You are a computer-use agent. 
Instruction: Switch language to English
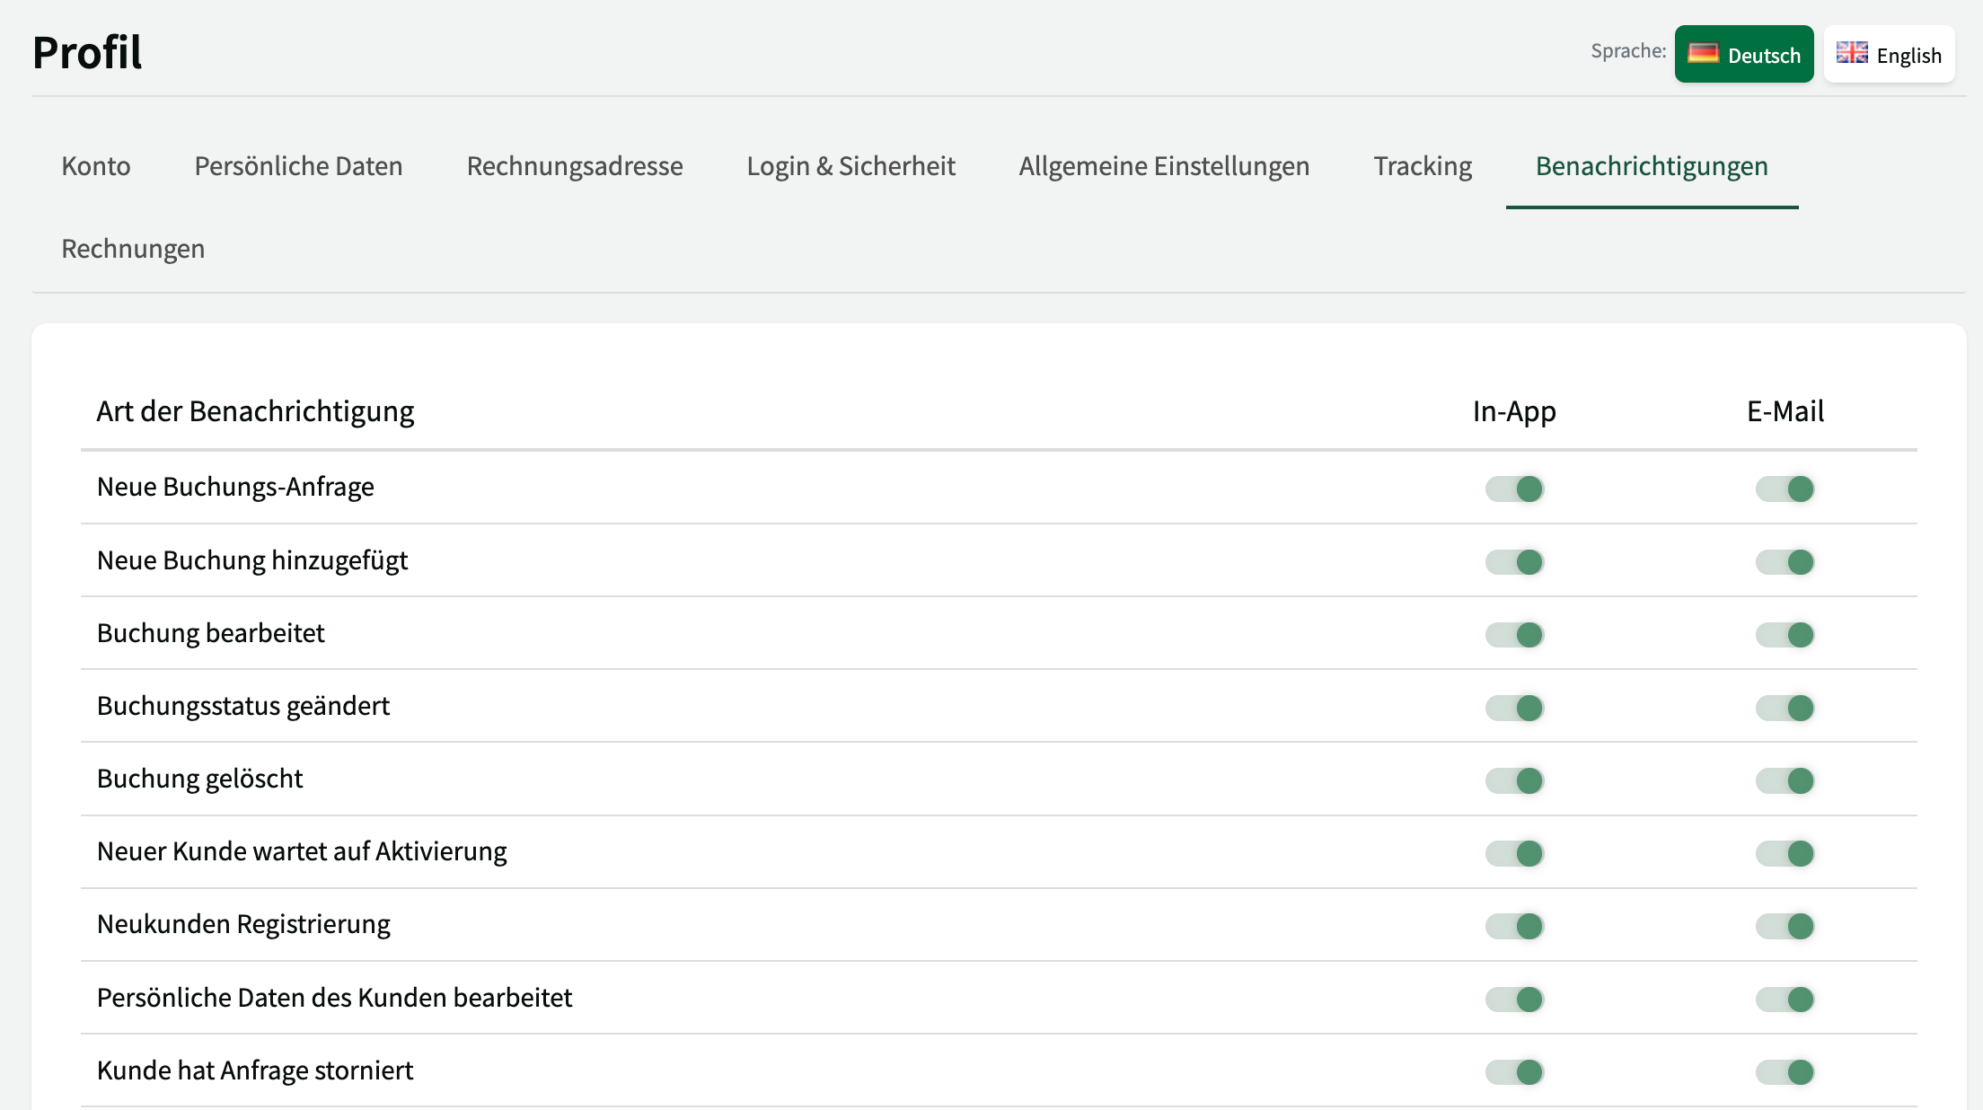pos(1890,55)
